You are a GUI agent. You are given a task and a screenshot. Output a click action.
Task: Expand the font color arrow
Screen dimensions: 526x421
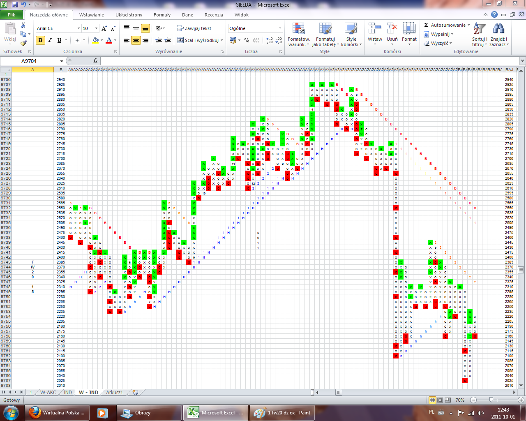[x=115, y=40]
